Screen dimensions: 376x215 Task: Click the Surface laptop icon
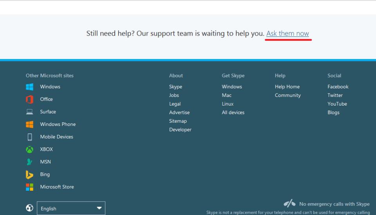pos(29,112)
